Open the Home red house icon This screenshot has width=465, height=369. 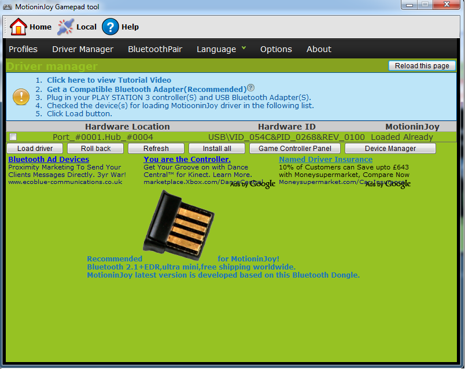tap(18, 27)
